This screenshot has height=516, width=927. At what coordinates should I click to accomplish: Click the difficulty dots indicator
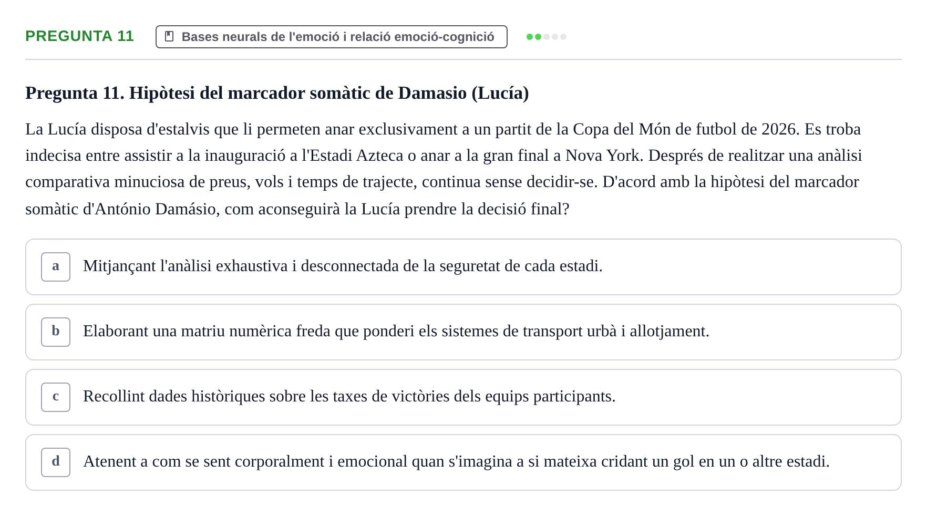(547, 37)
